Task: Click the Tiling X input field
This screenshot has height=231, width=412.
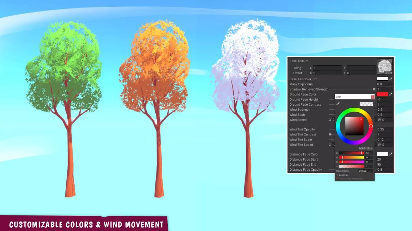Action: pos(327,68)
